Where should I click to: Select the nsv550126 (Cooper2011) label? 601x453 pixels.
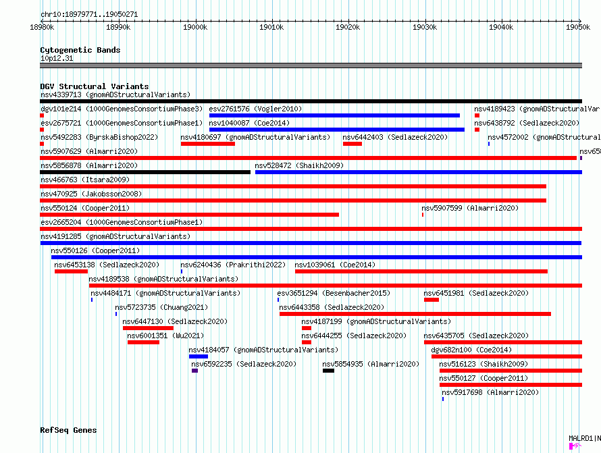(x=95, y=250)
